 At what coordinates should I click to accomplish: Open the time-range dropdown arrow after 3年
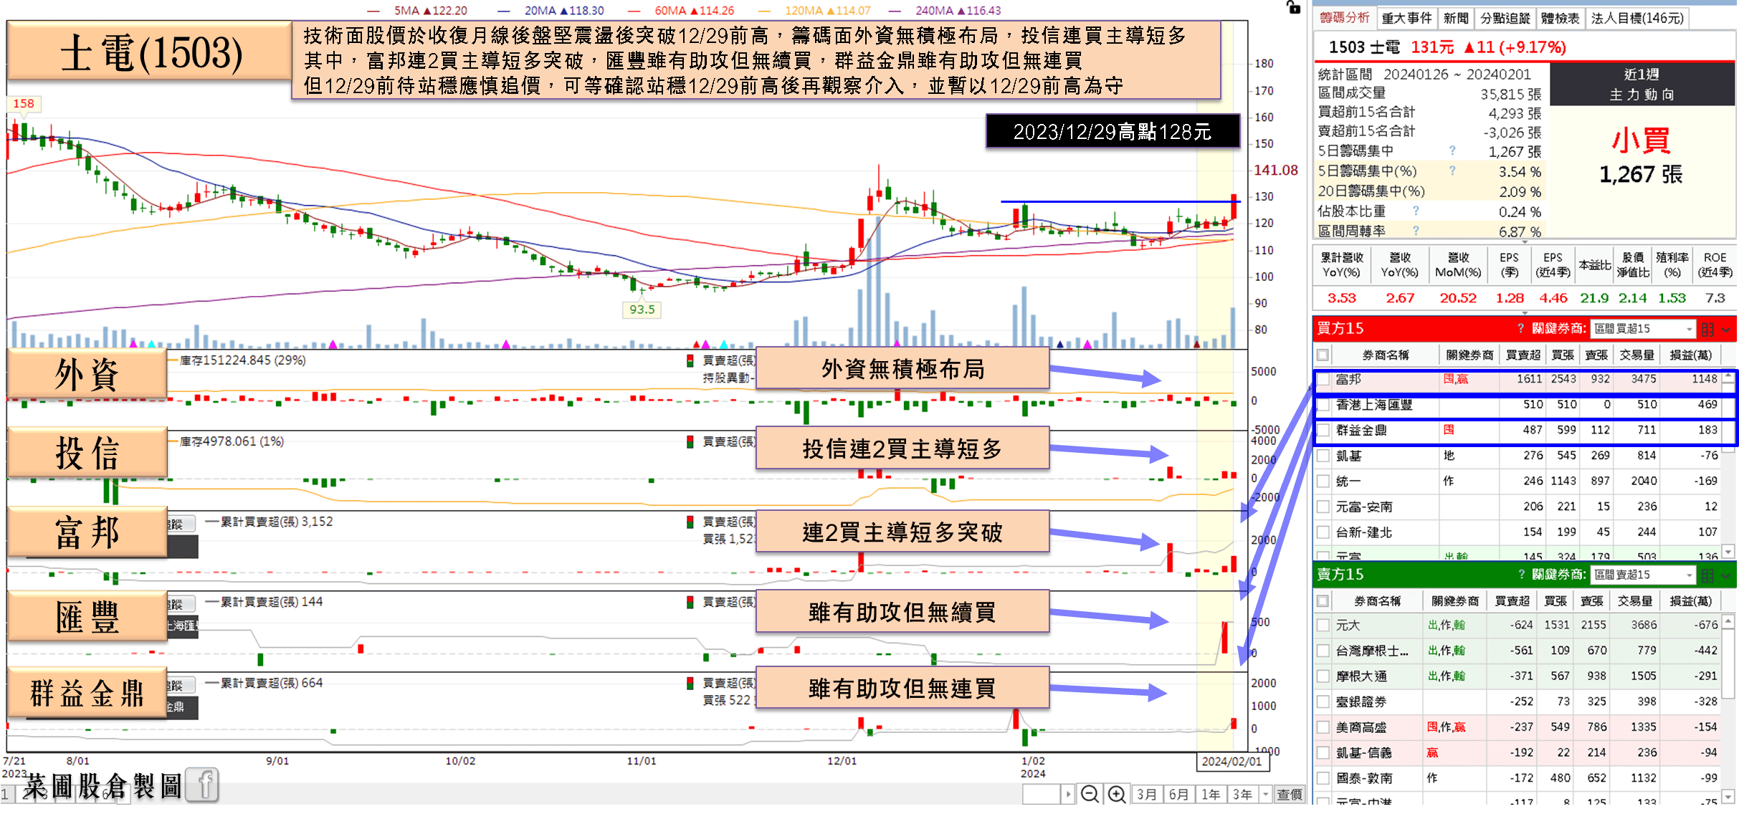[1266, 794]
